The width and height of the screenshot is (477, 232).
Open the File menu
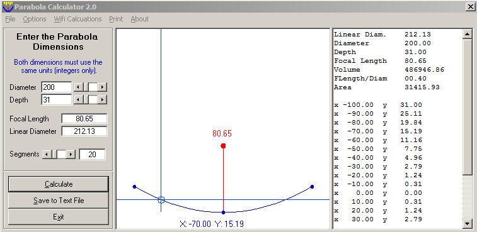coord(10,19)
